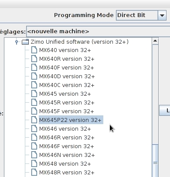Choose MX640D version 32+ in tree
The image size is (170, 177).
pyautogui.click(x=67, y=76)
